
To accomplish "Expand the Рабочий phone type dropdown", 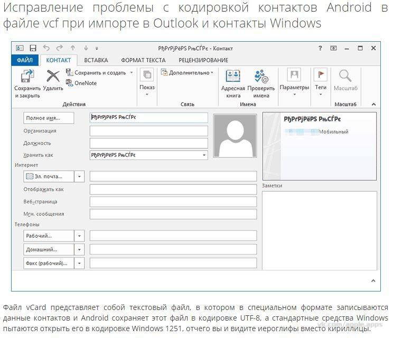I will tap(79, 236).
